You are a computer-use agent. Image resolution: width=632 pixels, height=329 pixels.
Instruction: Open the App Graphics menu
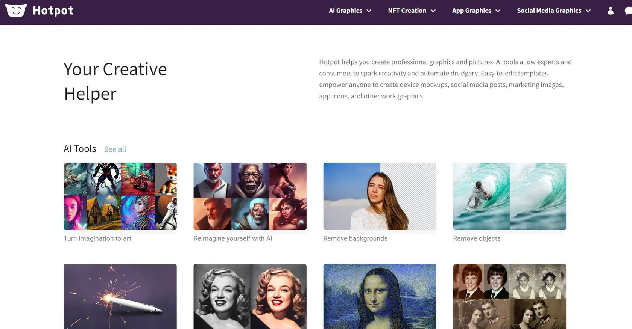point(471,11)
